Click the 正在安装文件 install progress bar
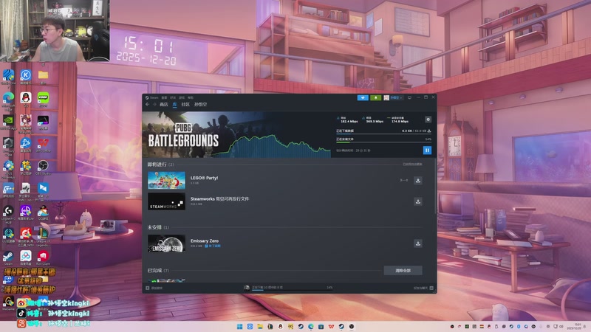 click(383, 142)
